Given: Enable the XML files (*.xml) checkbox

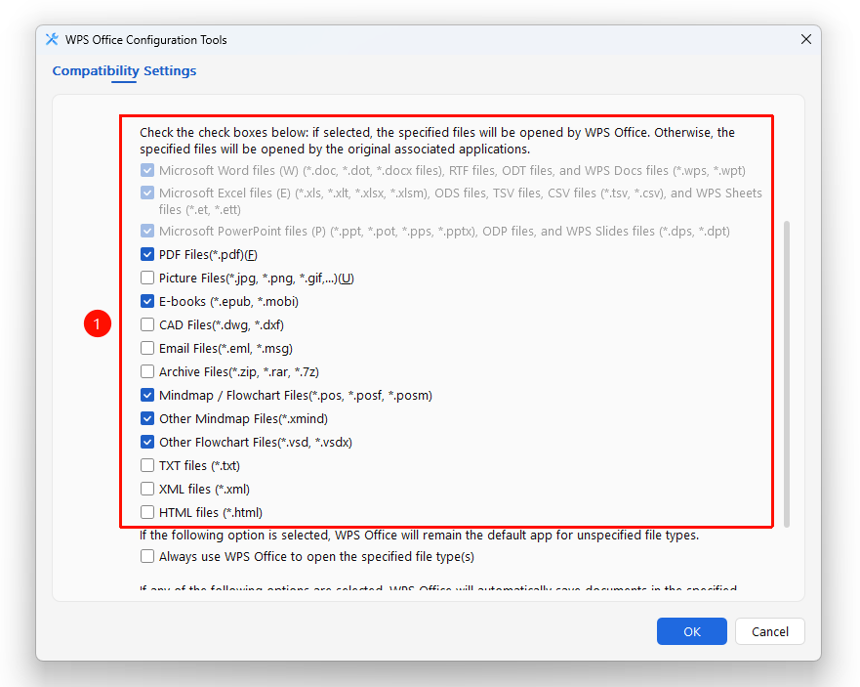Looking at the screenshot, I should point(147,489).
